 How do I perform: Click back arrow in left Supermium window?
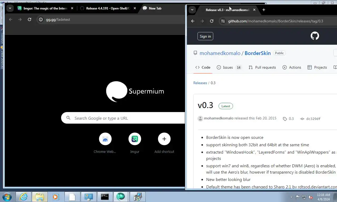pyautogui.click(x=11, y=19)
